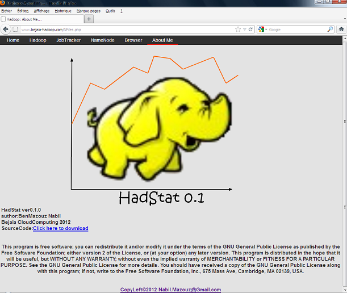Select the Hadoop: About Me tab
The width and height of the screenshot is (347, 293).
[42, 19]
